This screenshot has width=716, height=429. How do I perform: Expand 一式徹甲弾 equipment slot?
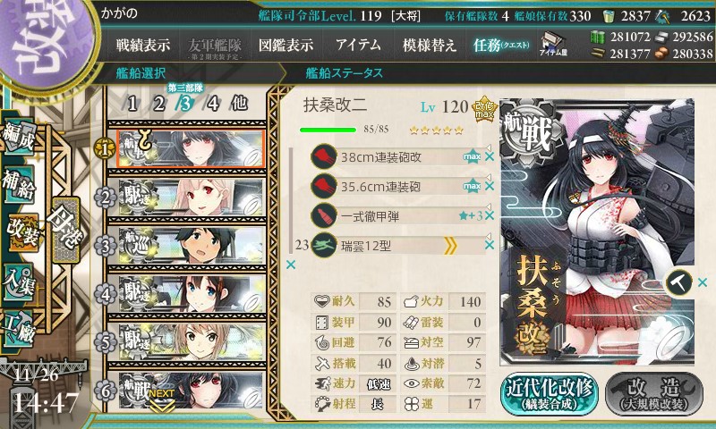(488, 206)
